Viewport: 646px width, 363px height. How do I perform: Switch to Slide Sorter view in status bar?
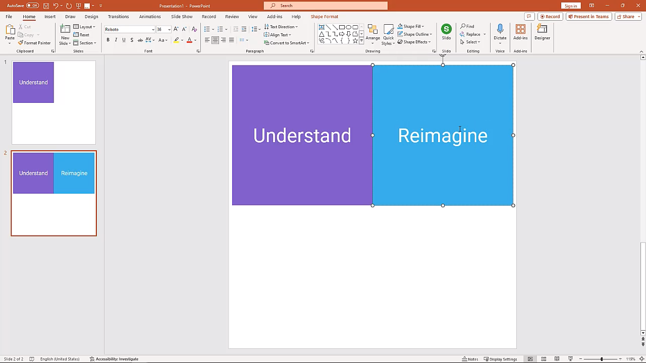[x=544, y=359]
